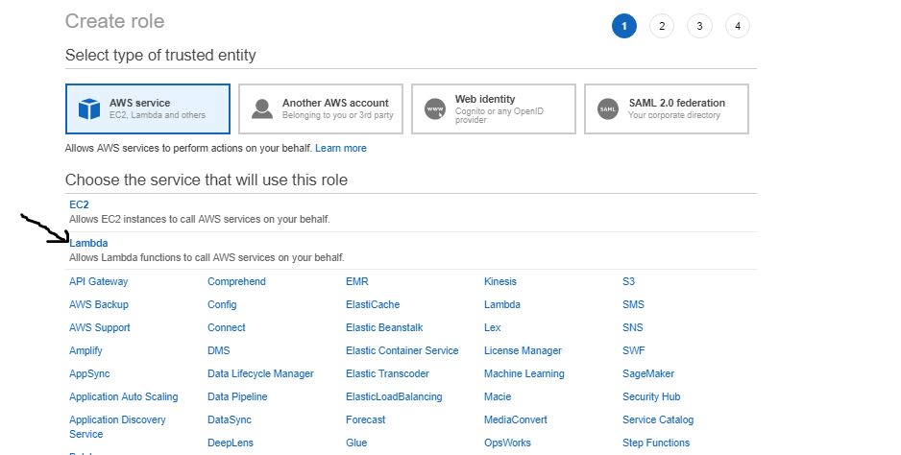Go to step 2 in wizard indicator
This screenshot has height=455, width=901.
pos(662,26)
